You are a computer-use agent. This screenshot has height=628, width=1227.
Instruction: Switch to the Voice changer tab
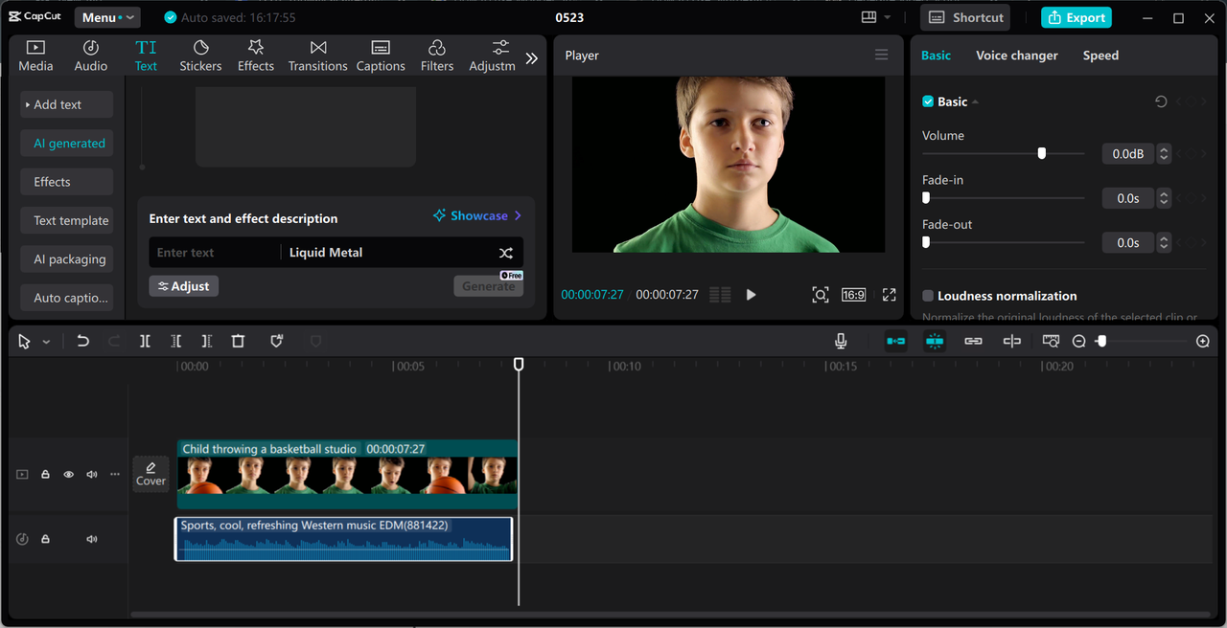(1017, 56)
